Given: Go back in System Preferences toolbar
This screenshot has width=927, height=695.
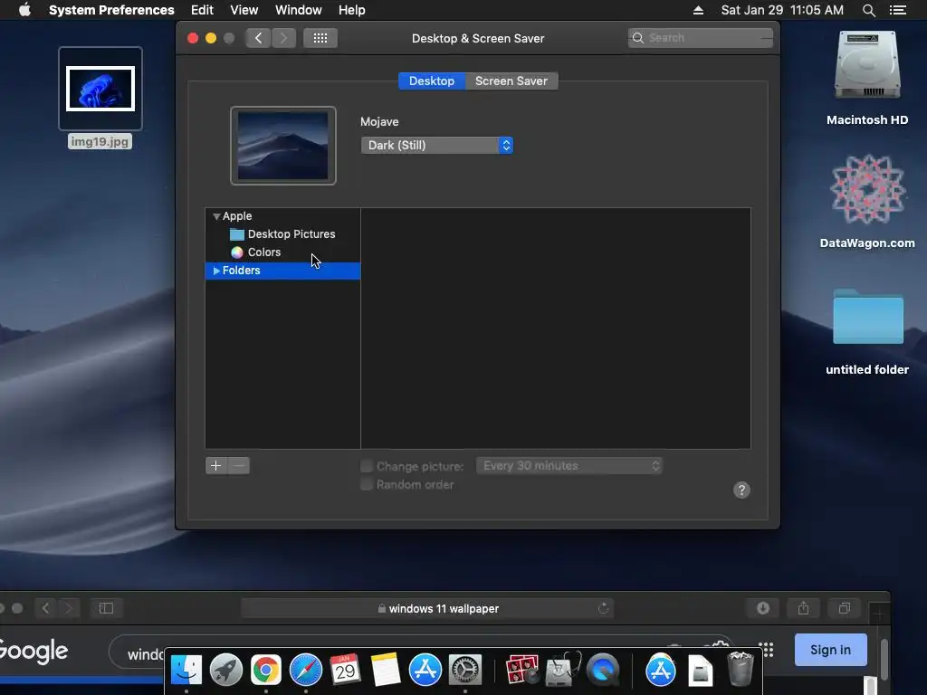Looking at the screenshot, I should click(x=258, y=38).
